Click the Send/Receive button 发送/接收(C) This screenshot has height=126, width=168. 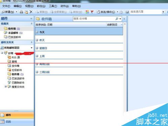[106, 12]
